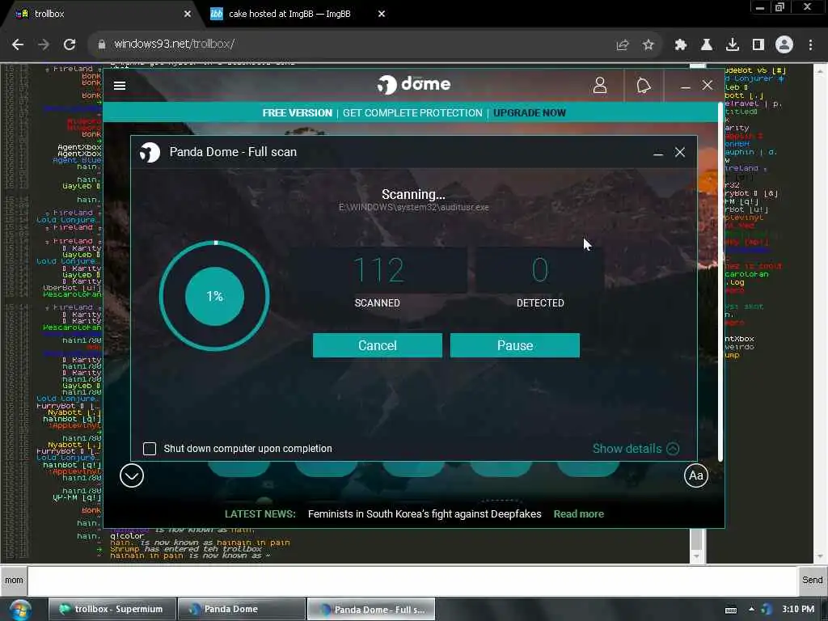
Task: Go forward in browser
Action: [44, 44]
